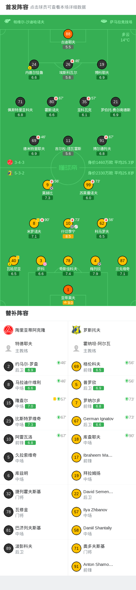Viewport: 136px width, 590px height.
Task: Select substitute number 2 Rocha
Action: click(34, 366)
